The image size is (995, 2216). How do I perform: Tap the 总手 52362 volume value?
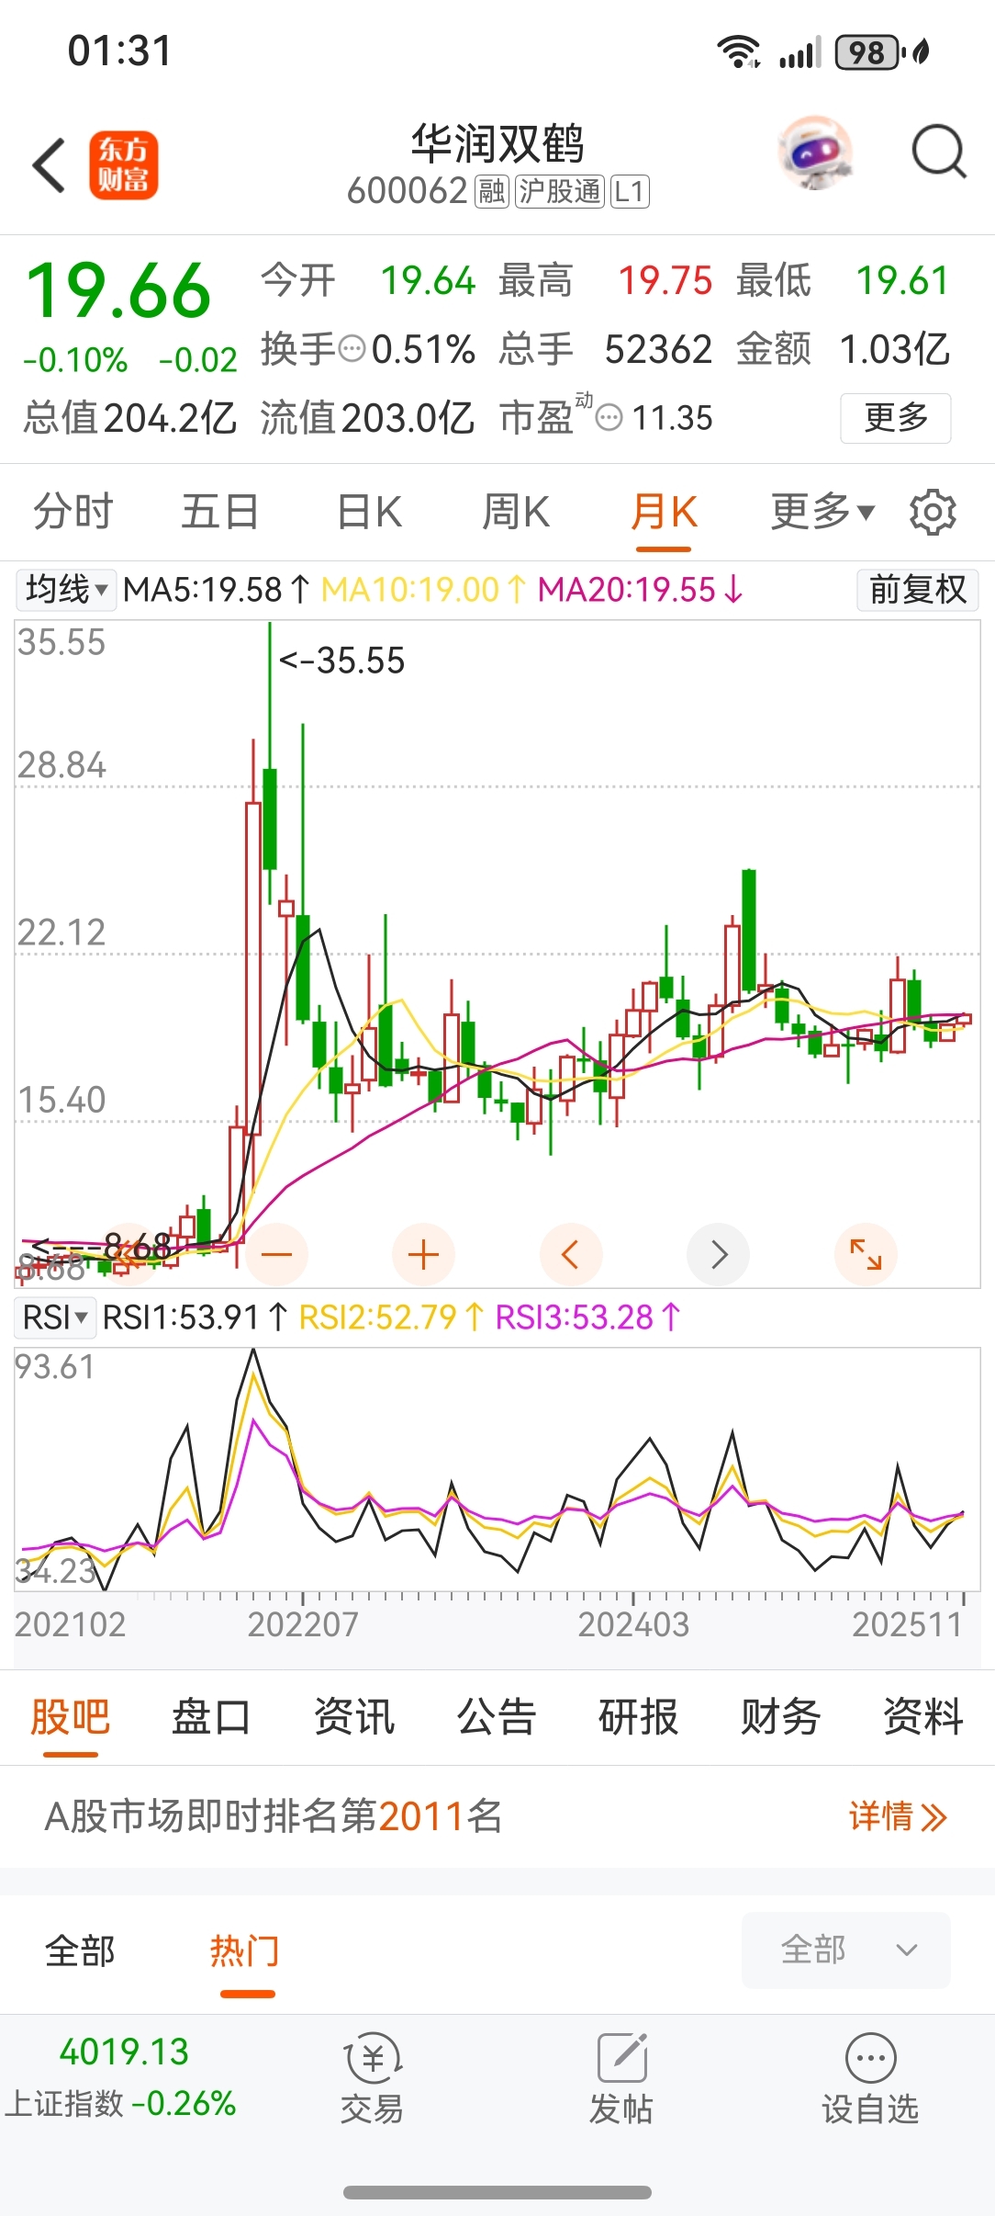coord(606,349)
